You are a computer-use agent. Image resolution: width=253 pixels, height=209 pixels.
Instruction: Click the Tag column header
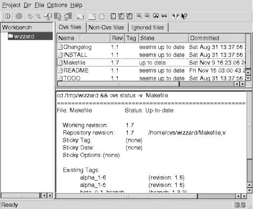pos(131,38)
